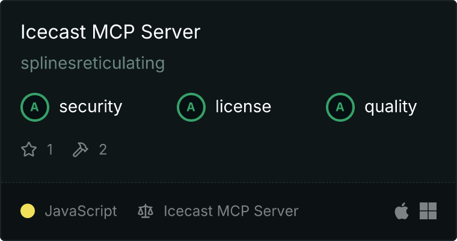Image resolution: width=457 pixels, height=241 pixels.
Task: Click the license grade A badge
Action: pos(191,107)
